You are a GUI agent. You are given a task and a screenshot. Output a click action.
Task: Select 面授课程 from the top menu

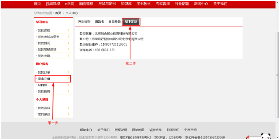pos(86,4)
